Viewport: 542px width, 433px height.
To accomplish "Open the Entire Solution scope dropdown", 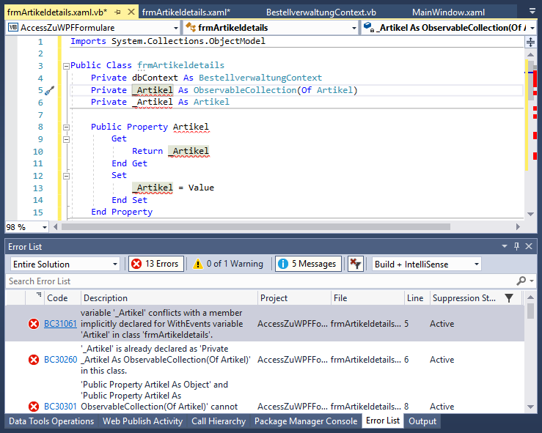I will click(65, 264).
